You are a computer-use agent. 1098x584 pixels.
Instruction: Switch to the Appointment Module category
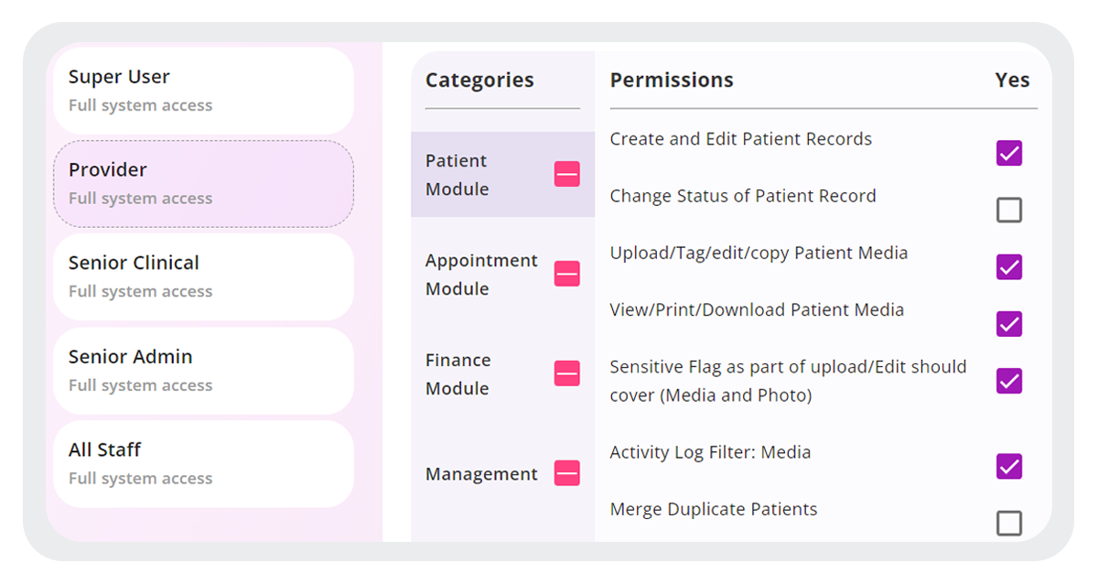(x=482, y=274)
